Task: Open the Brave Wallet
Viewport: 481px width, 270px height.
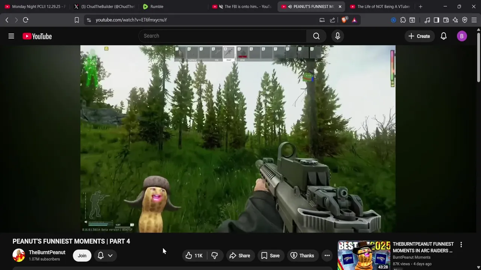Action: point(446,20)
